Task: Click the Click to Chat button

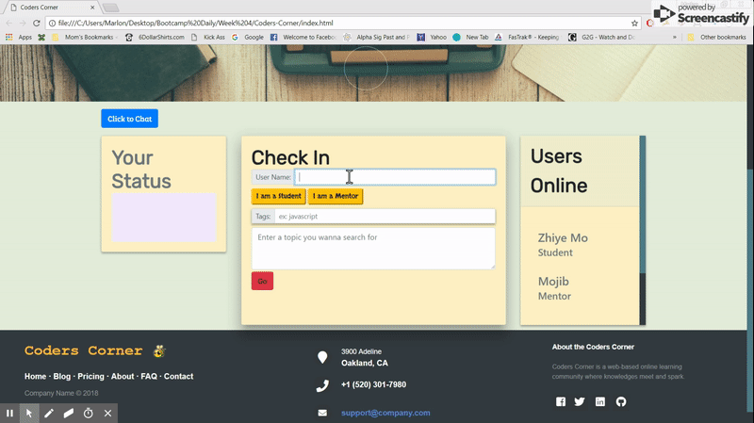Action: [129, 119]
